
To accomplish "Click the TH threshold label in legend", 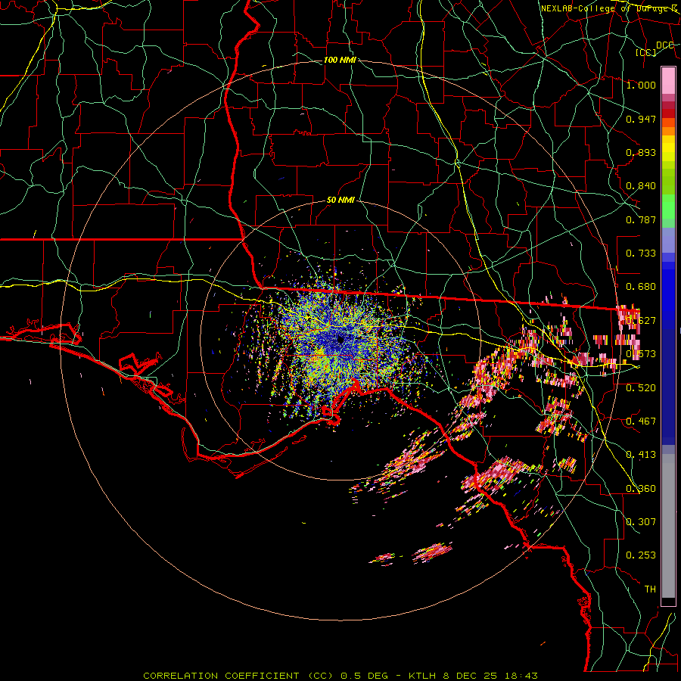I will pos(650,589).
